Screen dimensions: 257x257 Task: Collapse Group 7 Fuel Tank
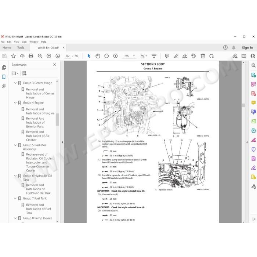[15, 198]
